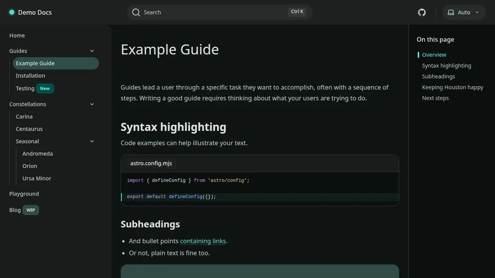Click the import defineConfig code line
This screenshot has width=495, height=278.
[188, 181]
